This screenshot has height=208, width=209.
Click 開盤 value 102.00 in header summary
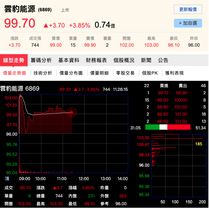coord(127,45)
